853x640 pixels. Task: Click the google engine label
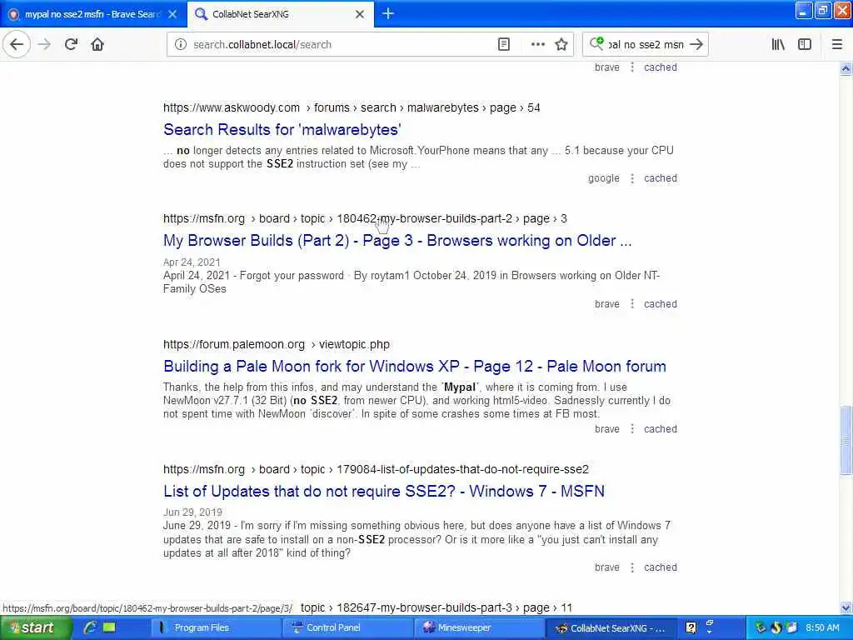point(604,178)
